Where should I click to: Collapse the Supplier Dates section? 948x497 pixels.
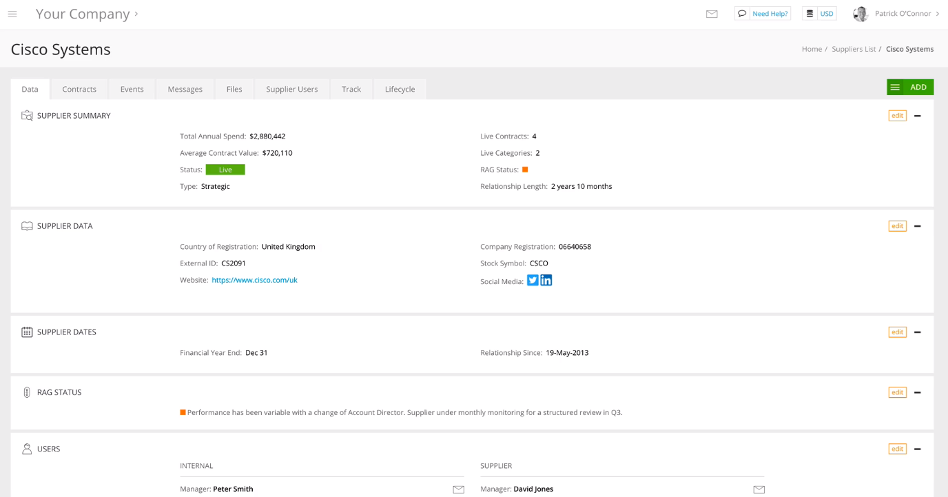point(918,332)
